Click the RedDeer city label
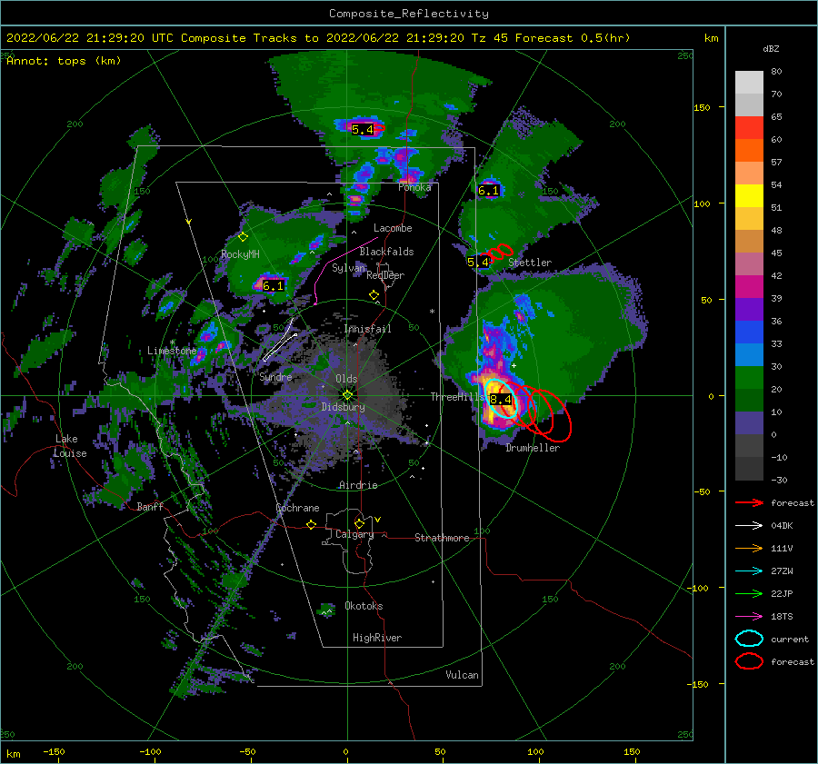This screenshot has height=764, width=818. click(385, 275)
